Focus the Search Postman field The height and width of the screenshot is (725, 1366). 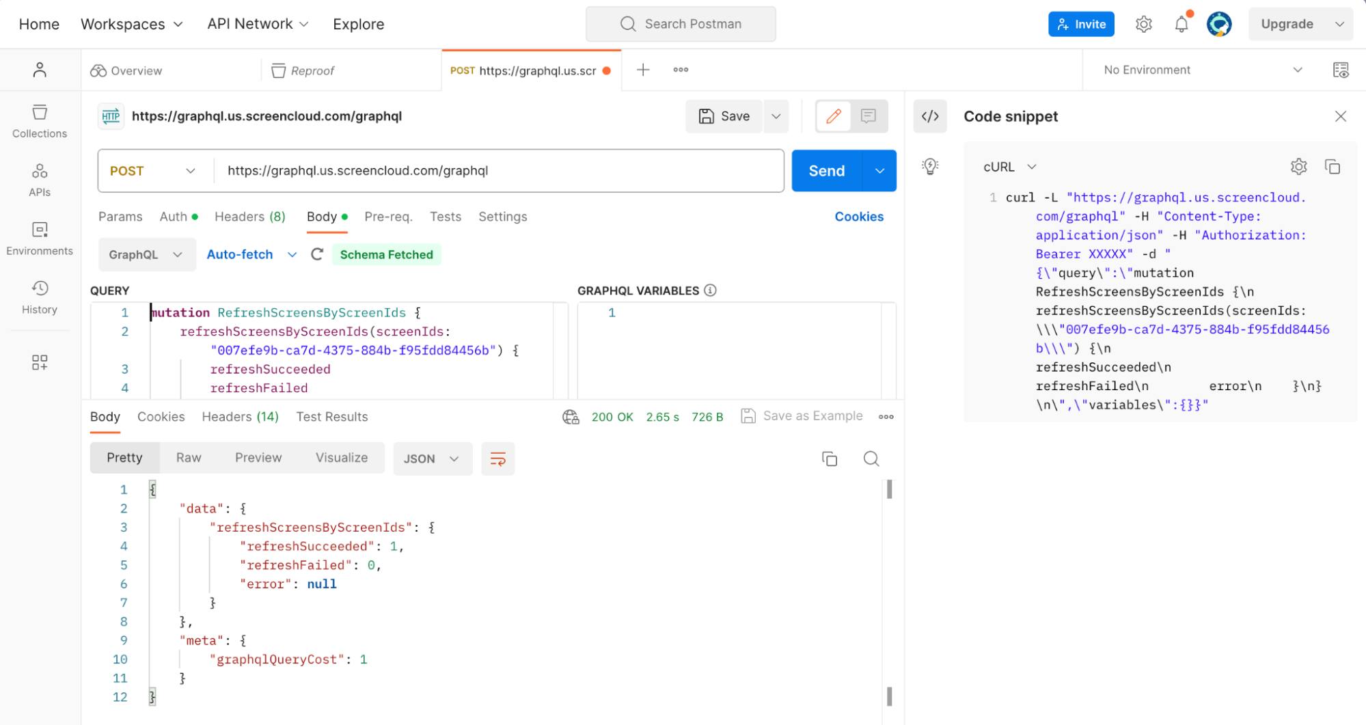[x=681, y=24]
